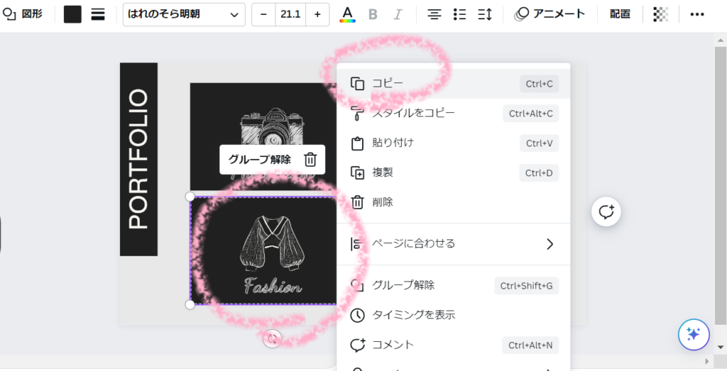The height and width of the screenshot is (371, 727).
Task: Click the paint roller icon beside スタイルをコピー
Action: pyautogui.click(x=357, y=113)
